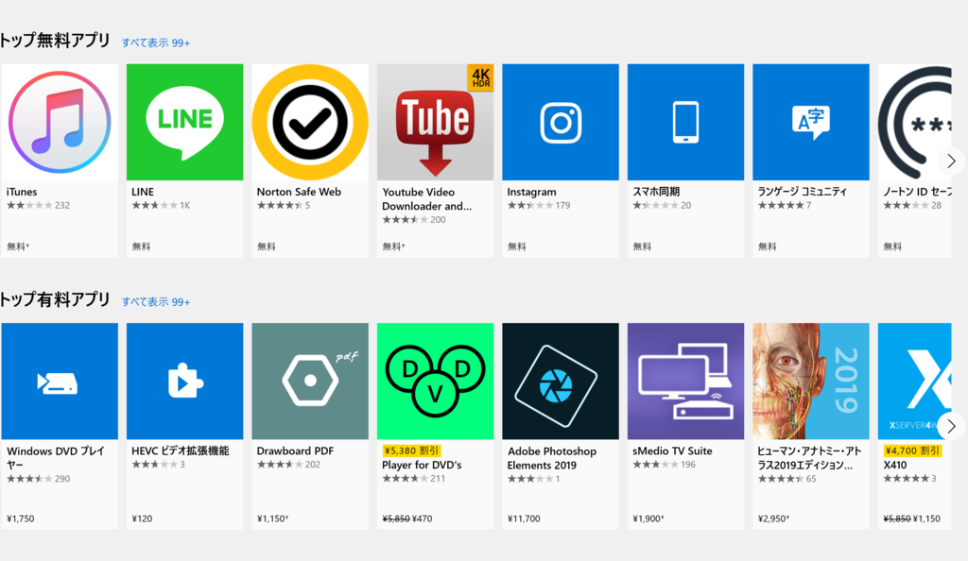
Task: Select the ランゲージ コミュニティ app icon
Action: click(x=811, y=122)
